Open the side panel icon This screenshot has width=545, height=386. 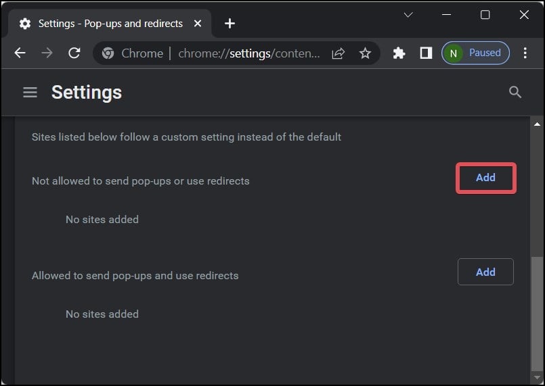pyautogui.click(x=426, y=53)
